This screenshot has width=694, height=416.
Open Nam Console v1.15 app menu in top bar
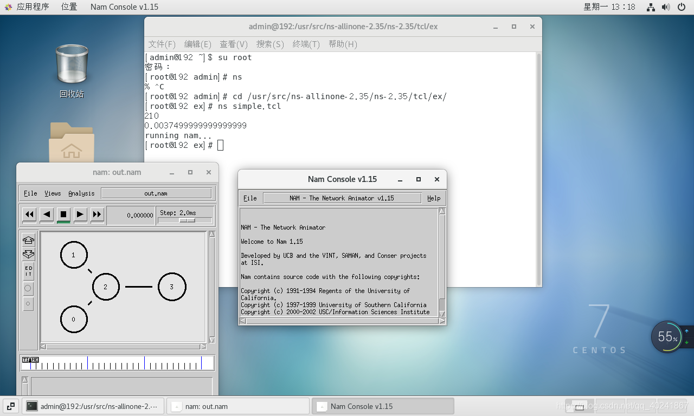(124, 7)
